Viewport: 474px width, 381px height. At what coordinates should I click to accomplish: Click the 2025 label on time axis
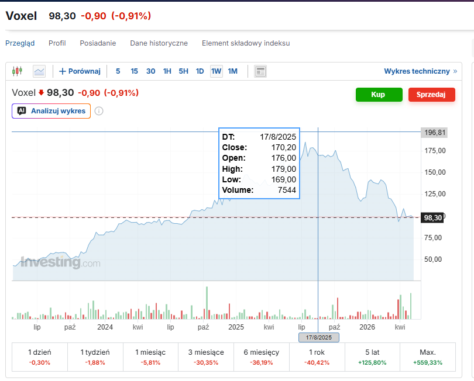[236, 327]
